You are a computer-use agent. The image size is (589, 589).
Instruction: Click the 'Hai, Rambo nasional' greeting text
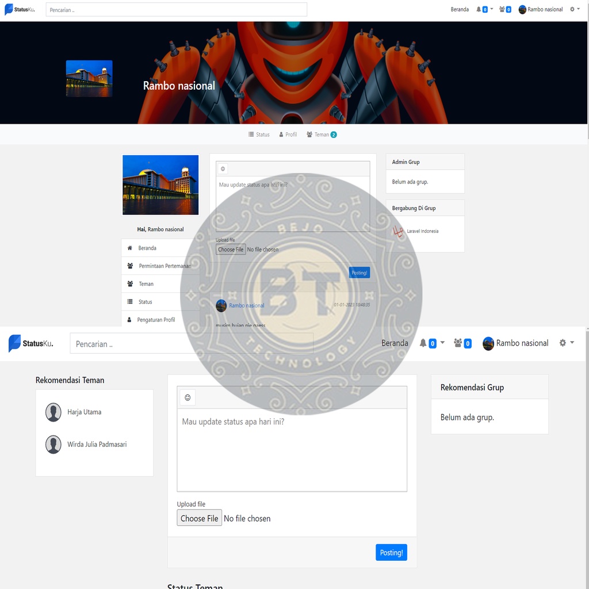coord(160,229)
